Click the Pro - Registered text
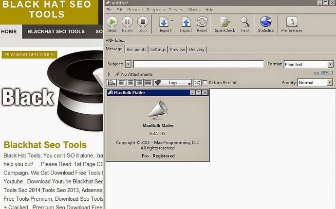This screenshot has width=336, height=209. coord(158,156)
